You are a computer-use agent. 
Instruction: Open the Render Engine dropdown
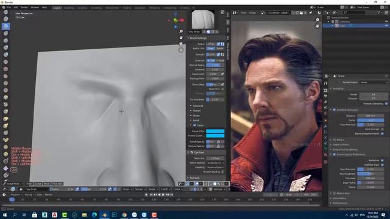(x=374, y=82)
